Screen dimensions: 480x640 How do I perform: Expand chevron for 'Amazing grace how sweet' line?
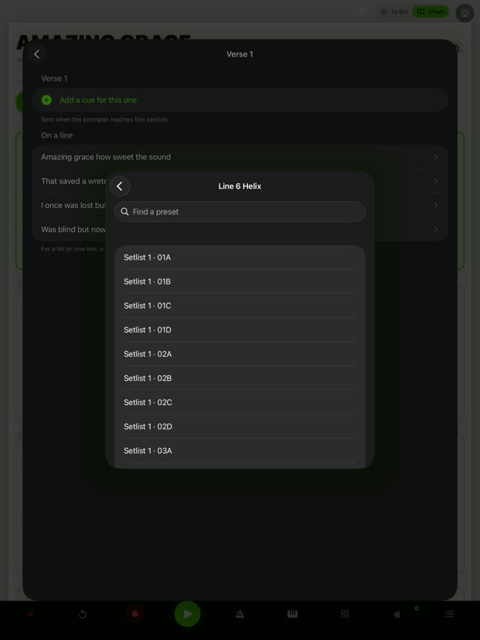click(x=436, y=157)
